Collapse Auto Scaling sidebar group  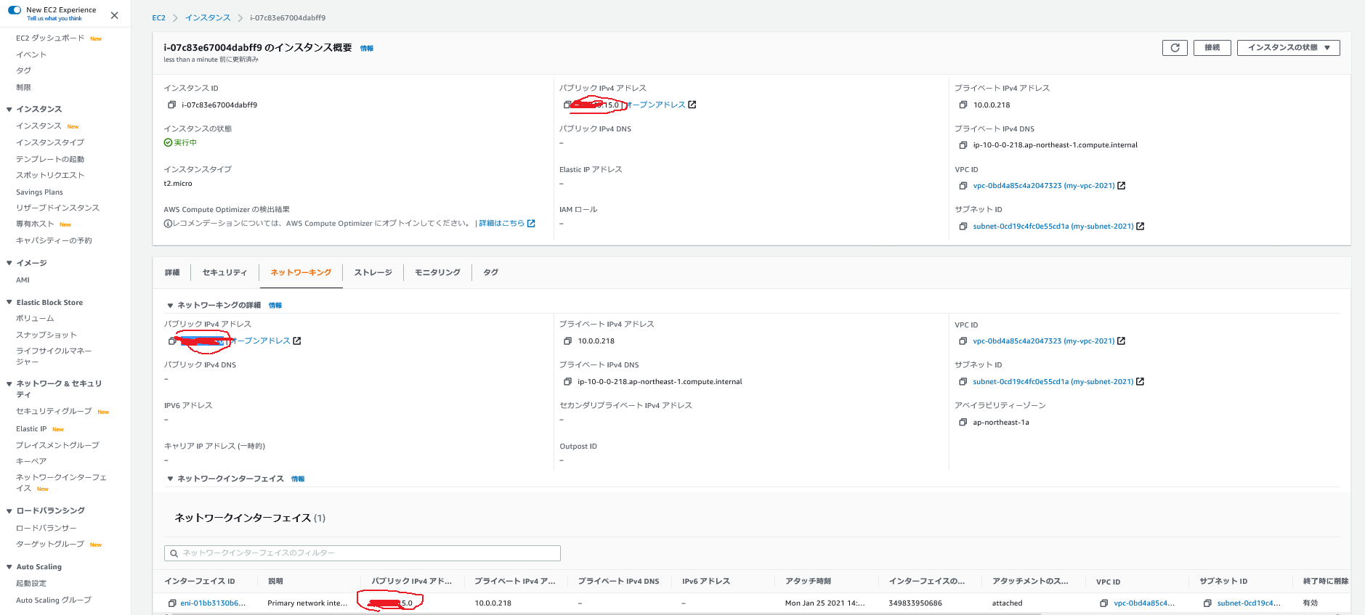tap(9, 567)
